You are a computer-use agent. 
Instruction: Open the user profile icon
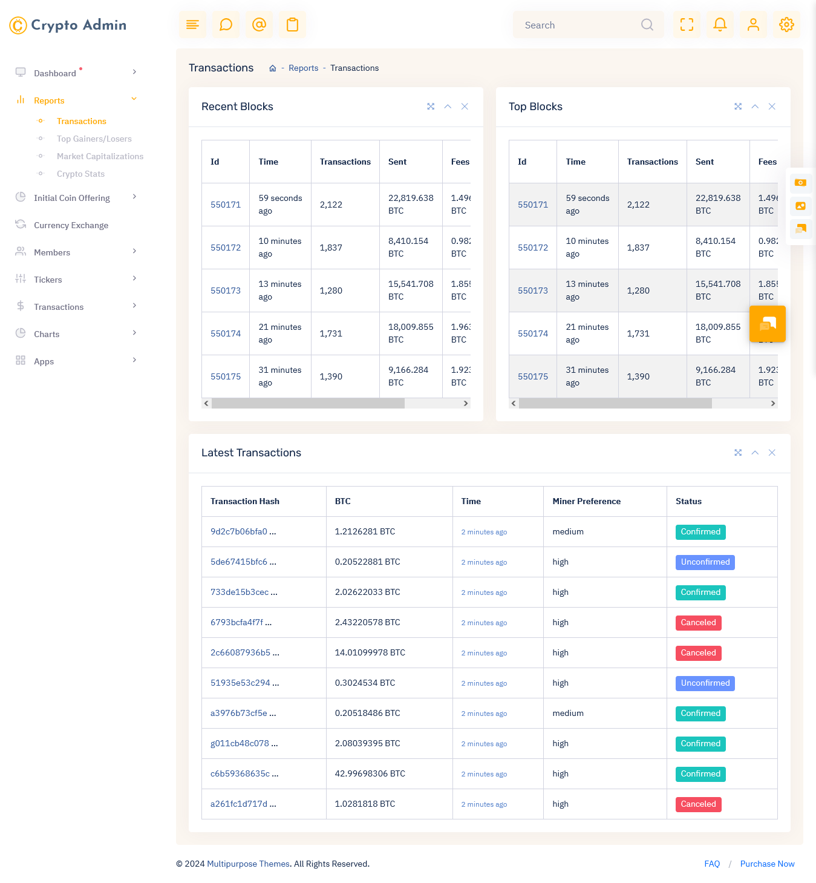753,25
